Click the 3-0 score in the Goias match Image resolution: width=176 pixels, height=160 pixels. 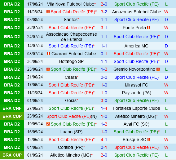point(104,100)
